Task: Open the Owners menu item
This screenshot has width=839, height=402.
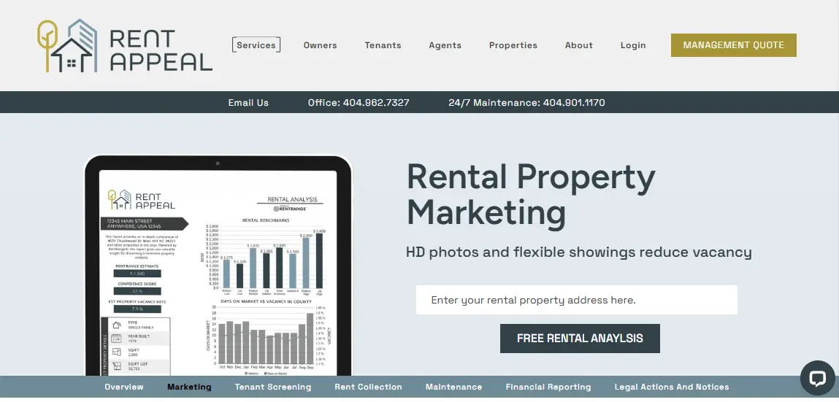Action: (x=321, y=45)
